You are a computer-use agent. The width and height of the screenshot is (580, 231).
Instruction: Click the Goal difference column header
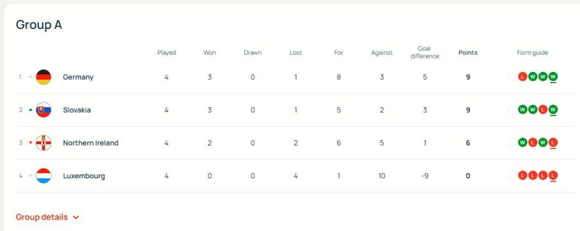pos(424,53)
